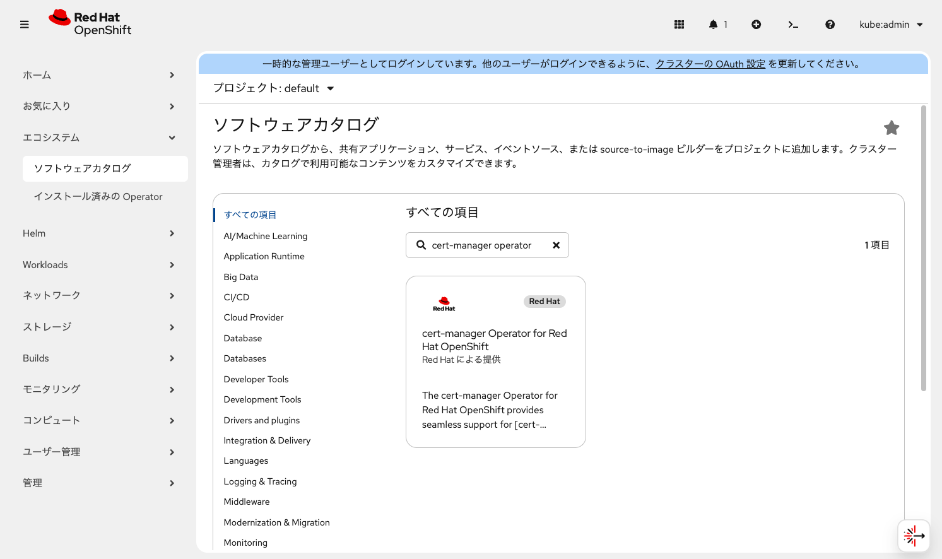Clear the search with the X icon
The width and height of the screenshot is (942, 559).
pyautogui.click(x=556, y=245)
